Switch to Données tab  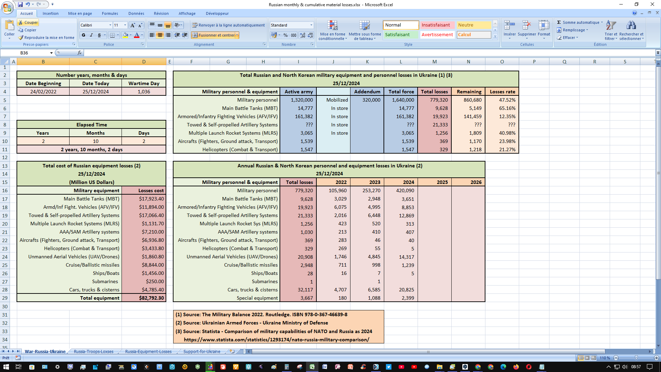[136, 13]
